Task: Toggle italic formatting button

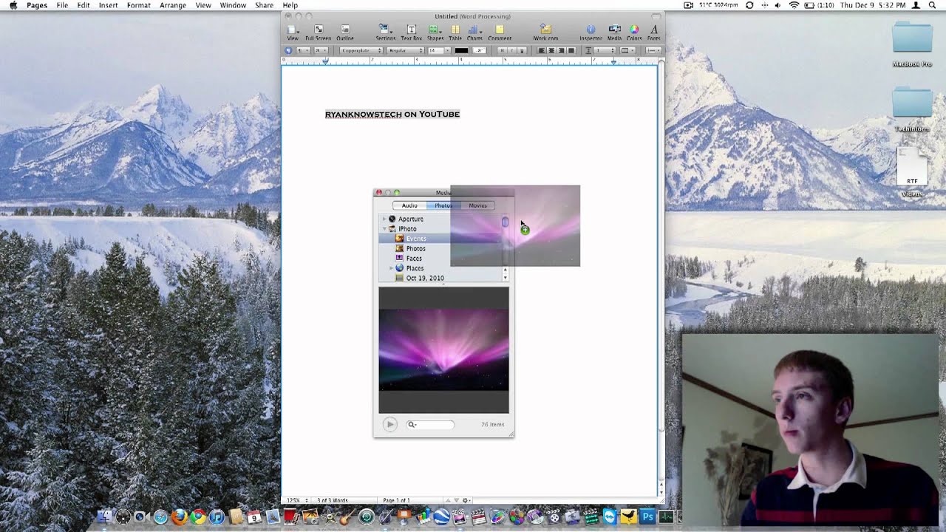Action: click(511, 50)
